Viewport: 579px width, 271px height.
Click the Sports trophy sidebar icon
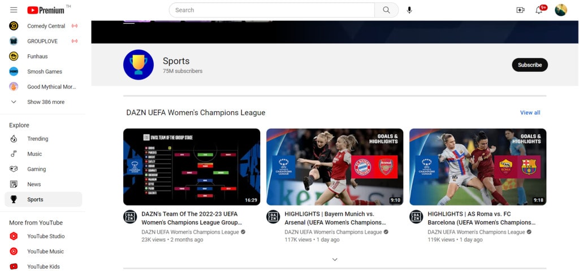[x=14, y=199]
